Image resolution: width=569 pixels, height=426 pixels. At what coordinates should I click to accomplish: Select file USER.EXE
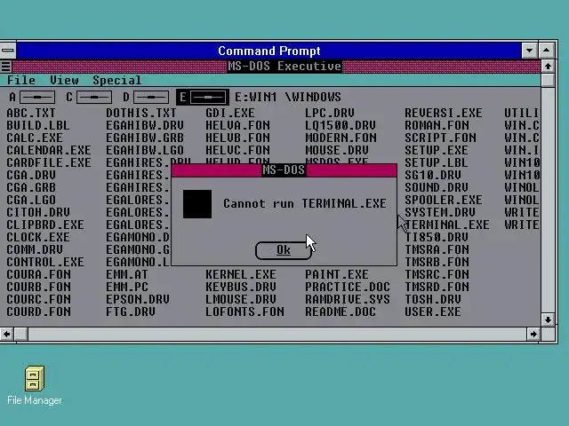click(433, 312)
